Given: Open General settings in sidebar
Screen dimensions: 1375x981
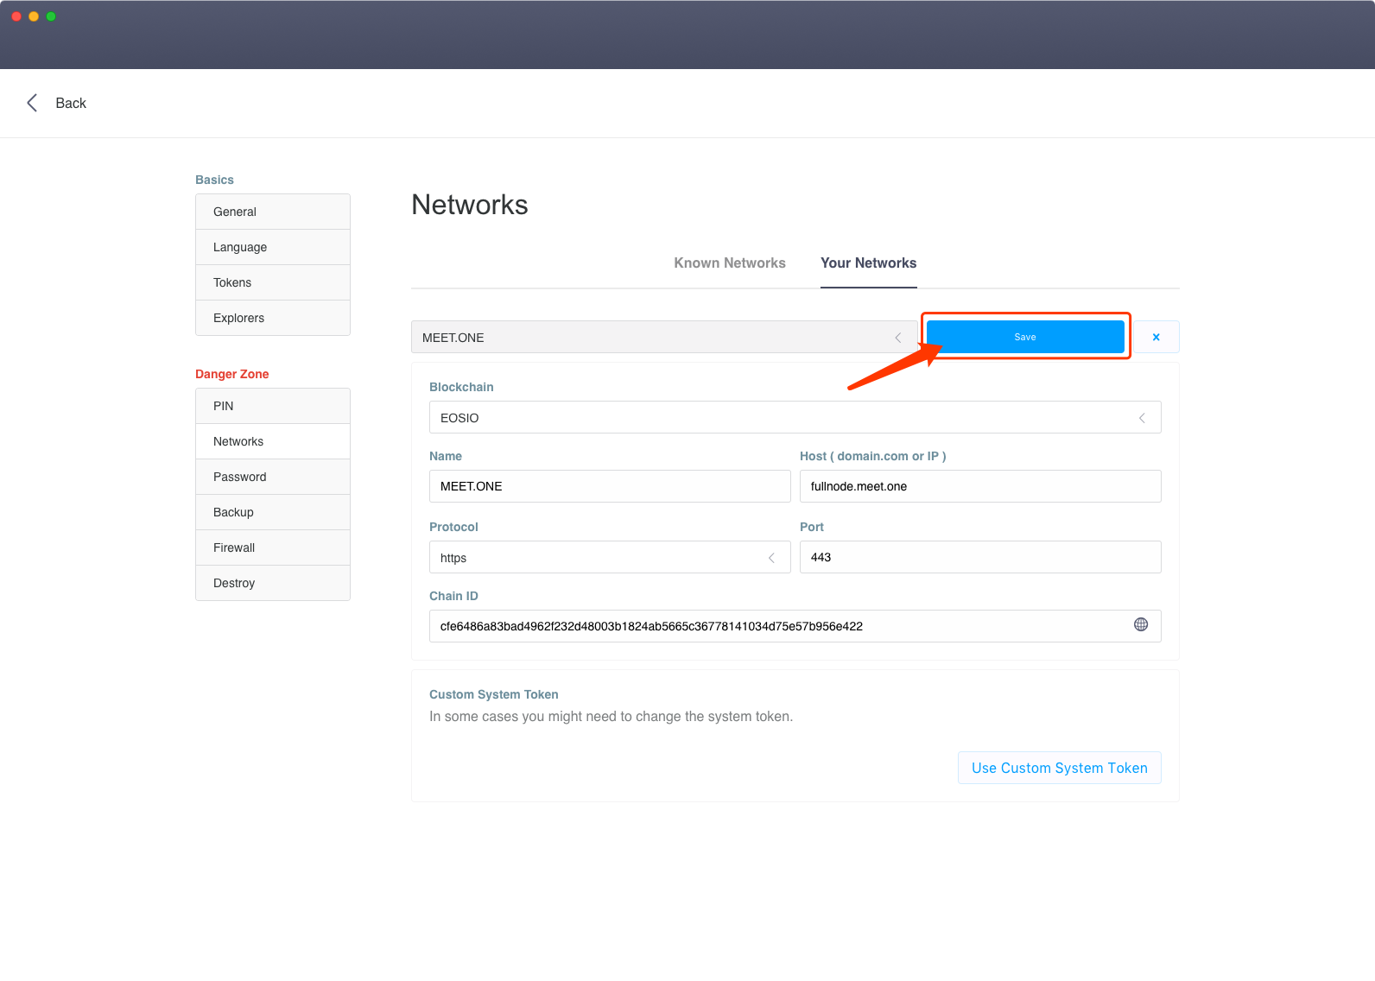Looking at the screenshot, I should tap(273, 212).
